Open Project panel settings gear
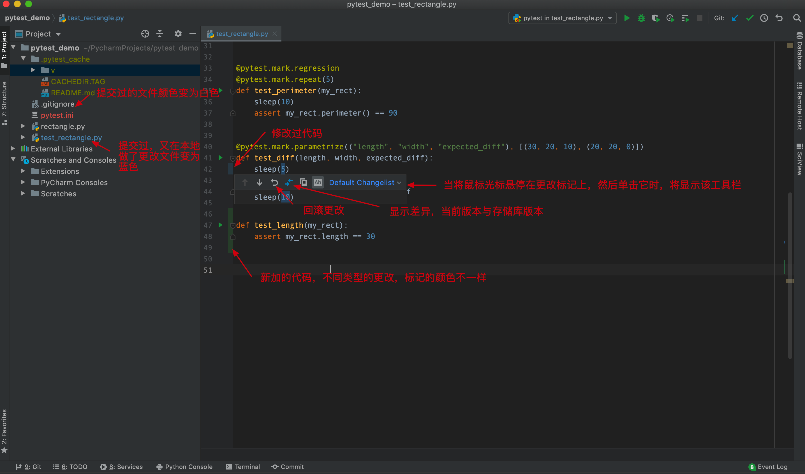The width and height of the screenshot is (805, 474). coord(178,34)
